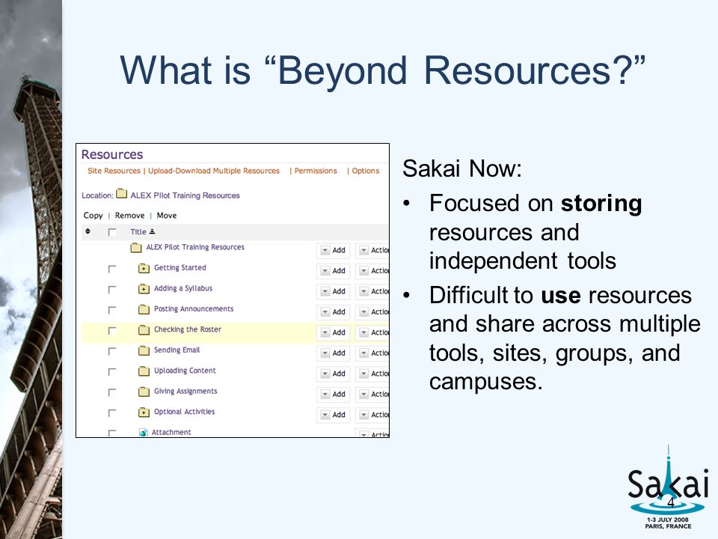Open Add dropdown for Giving Assignments
718x539 pixels.
click(x=334, y=395)
